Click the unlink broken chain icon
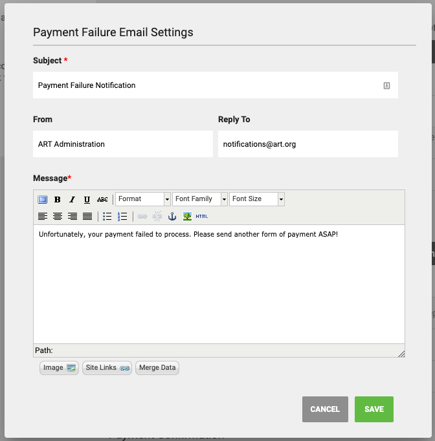The image size is (435, 441). click(157, 216)
